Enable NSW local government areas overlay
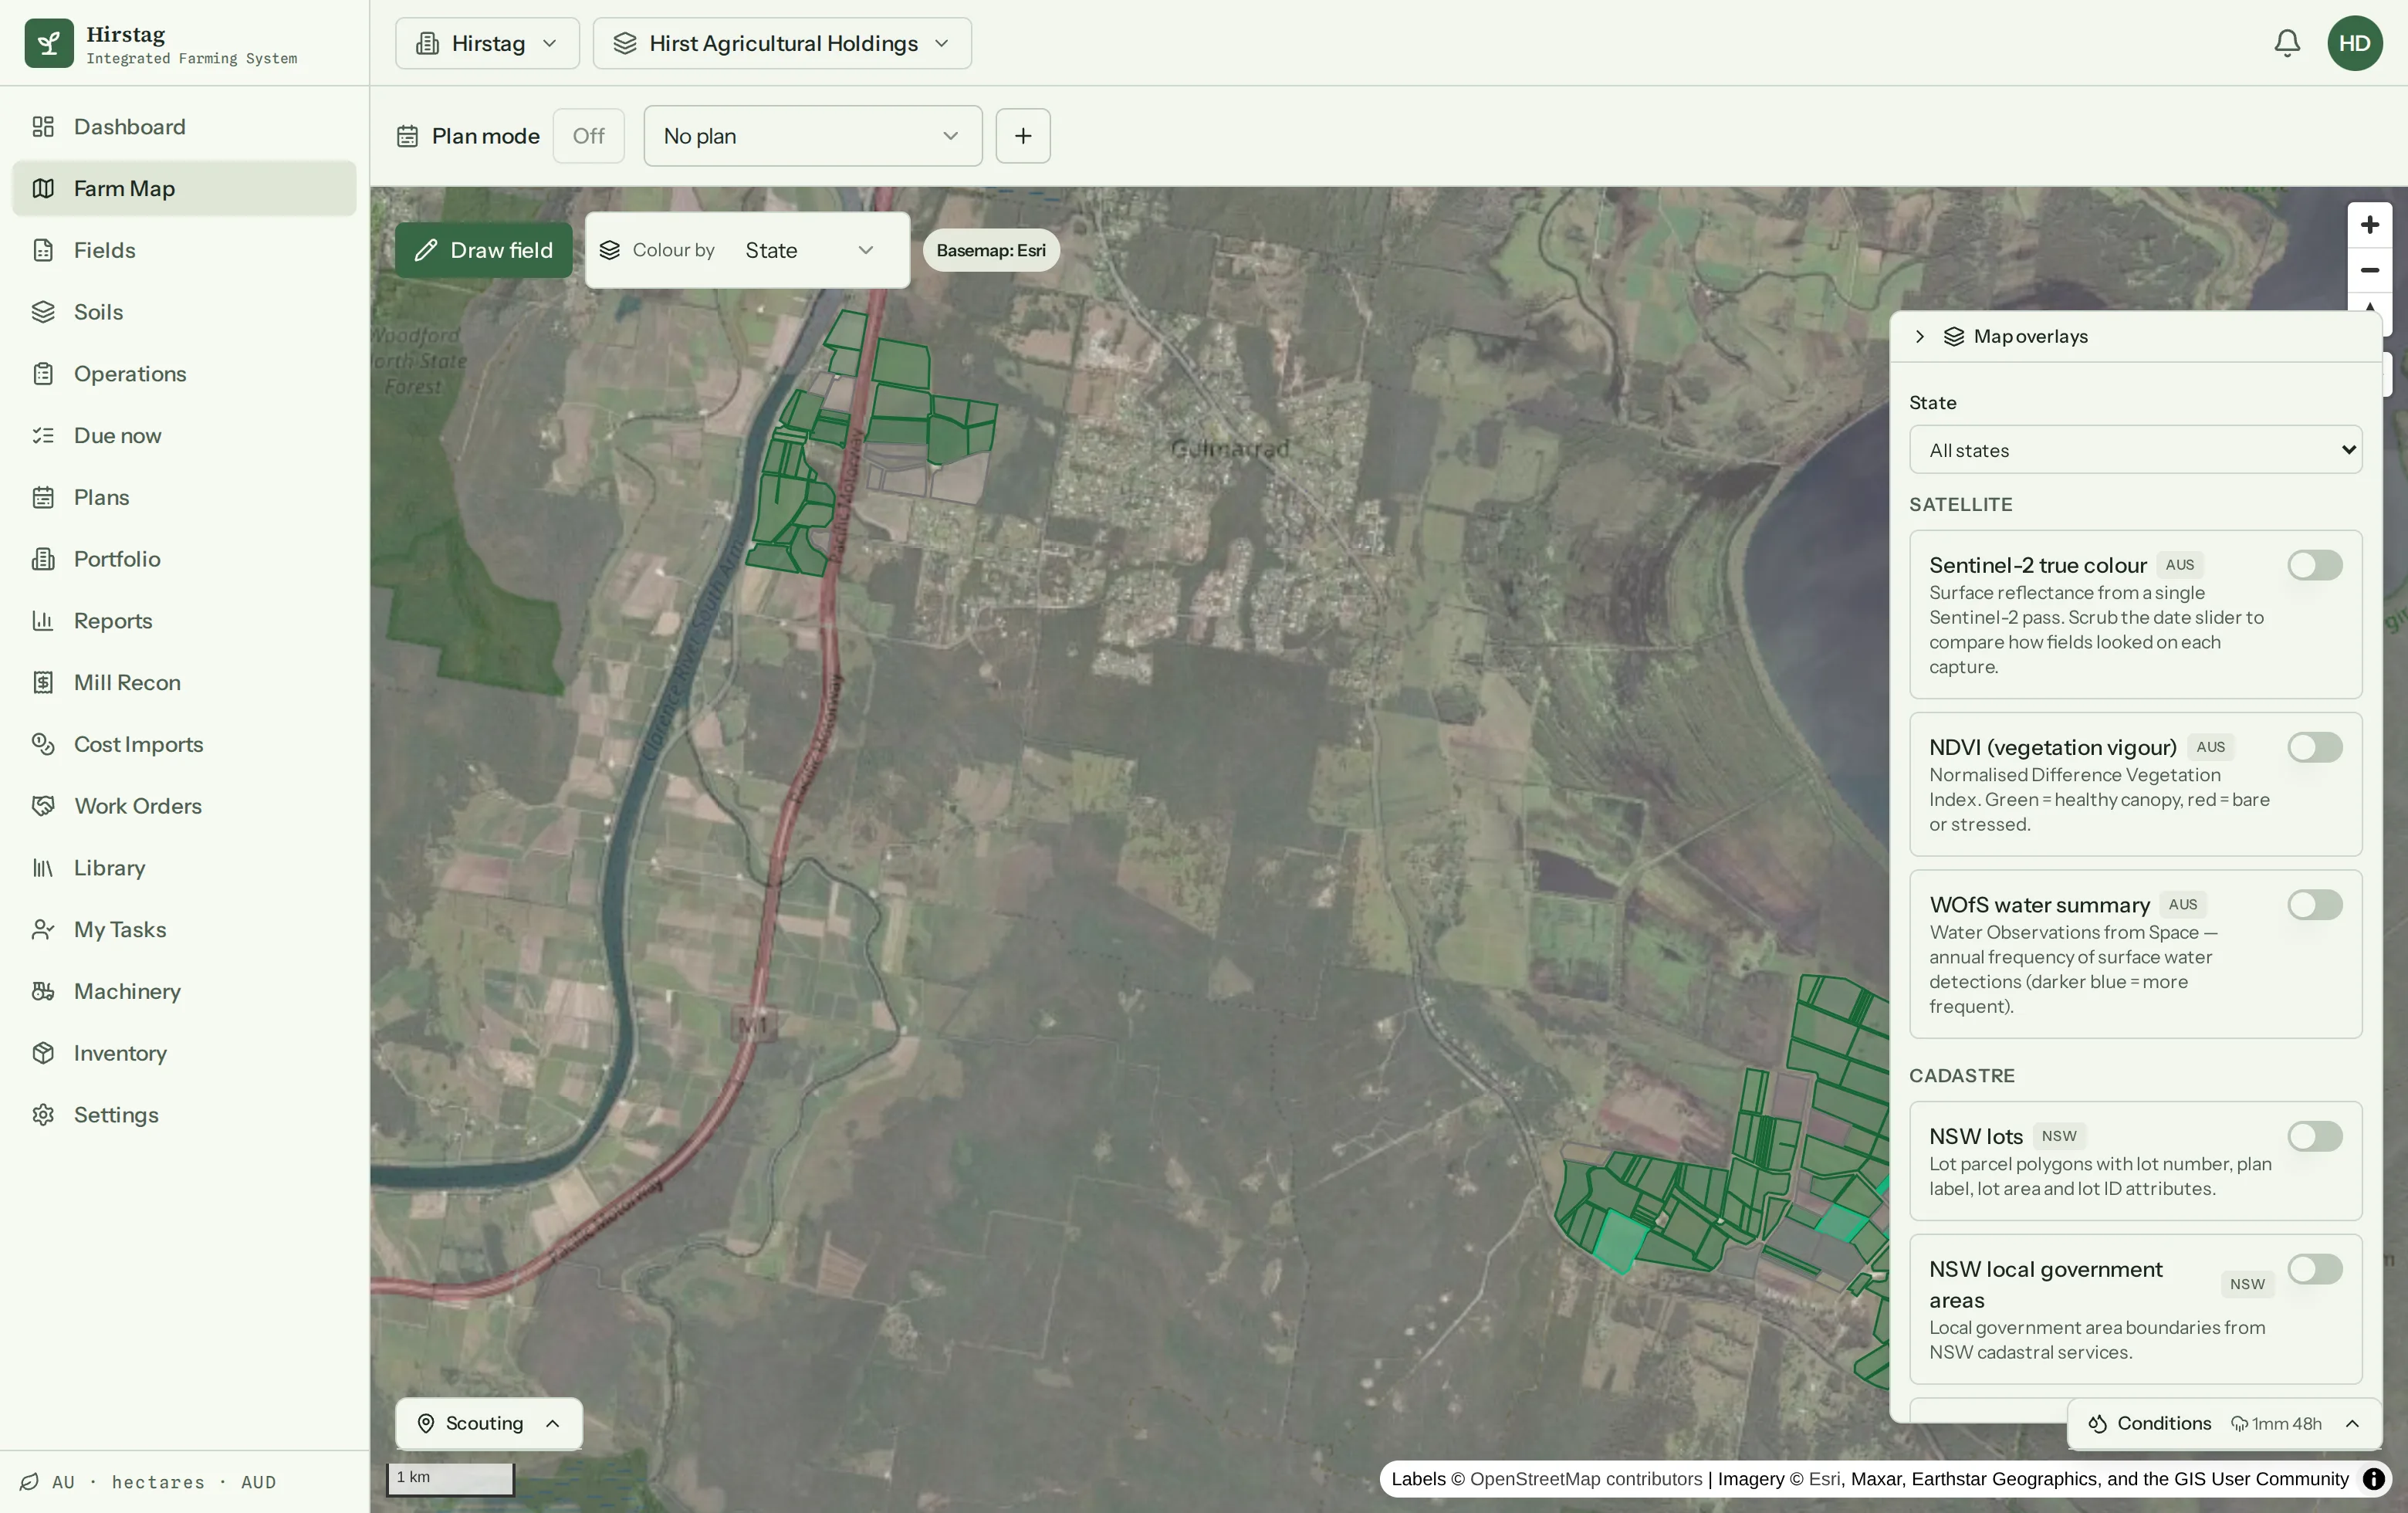The image size is (2408, 1513). tap(2314, 1269)
